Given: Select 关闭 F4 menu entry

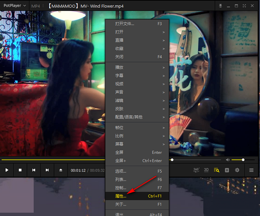Looking at the screenshot, I should tap(137, 57).
